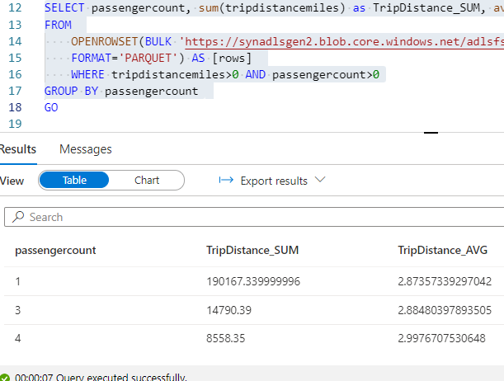Image resolution: width=504 pixels, height=381 pixels.
Task: Click the green query success checkmark icon
Action: [4, 378]
